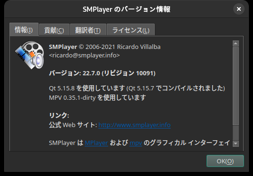Viewport: 253px width, 176px height.
Task: Click the vertical scrollbar handle
Action: [236, 86]
